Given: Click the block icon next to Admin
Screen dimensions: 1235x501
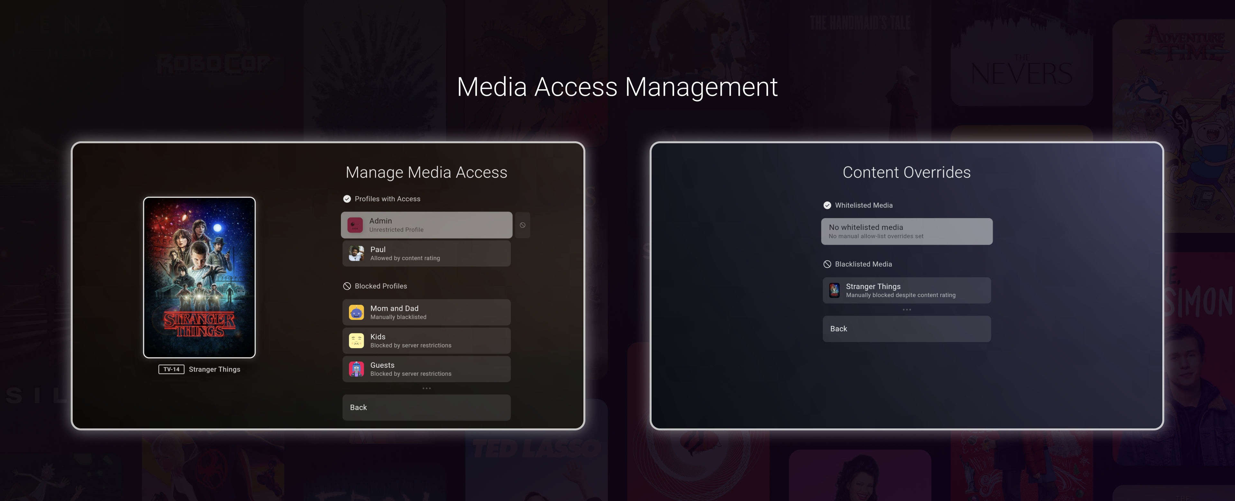Looking at the screenshot, I should click(x=522, y=225).
